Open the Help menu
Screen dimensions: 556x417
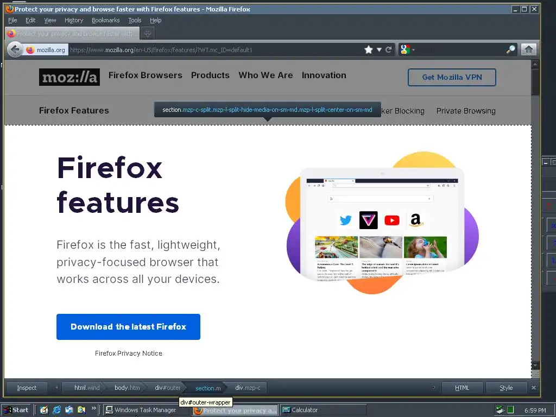[x=156, y=20]
